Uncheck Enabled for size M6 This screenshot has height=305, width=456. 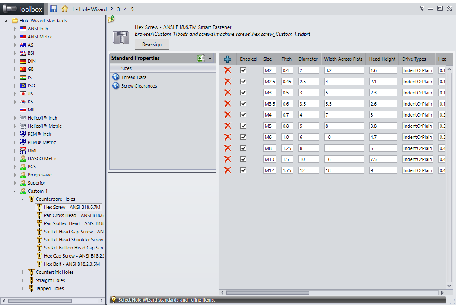(243, 137)
